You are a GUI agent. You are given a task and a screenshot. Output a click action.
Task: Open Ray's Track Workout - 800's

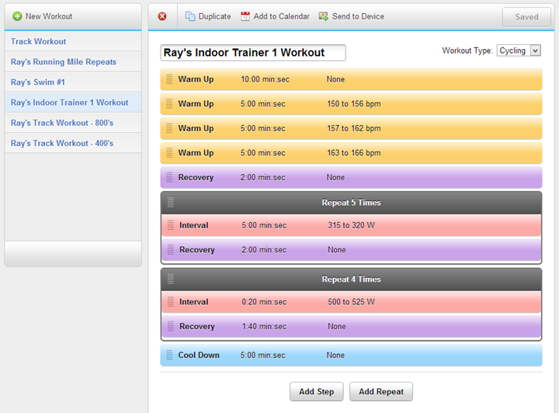click(x=62, y=123)
